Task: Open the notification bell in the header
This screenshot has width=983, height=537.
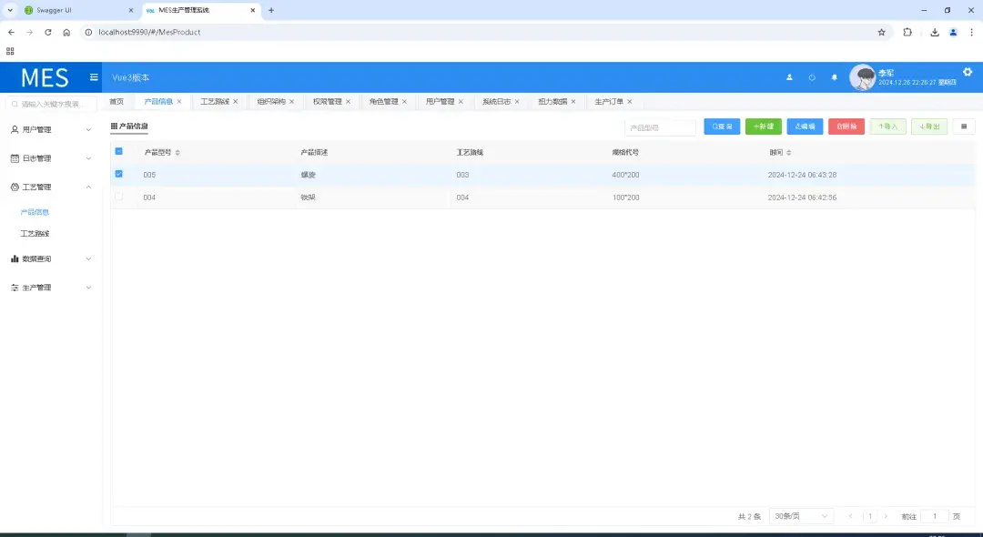Action: pyautogui.click(x=834, y=77)
